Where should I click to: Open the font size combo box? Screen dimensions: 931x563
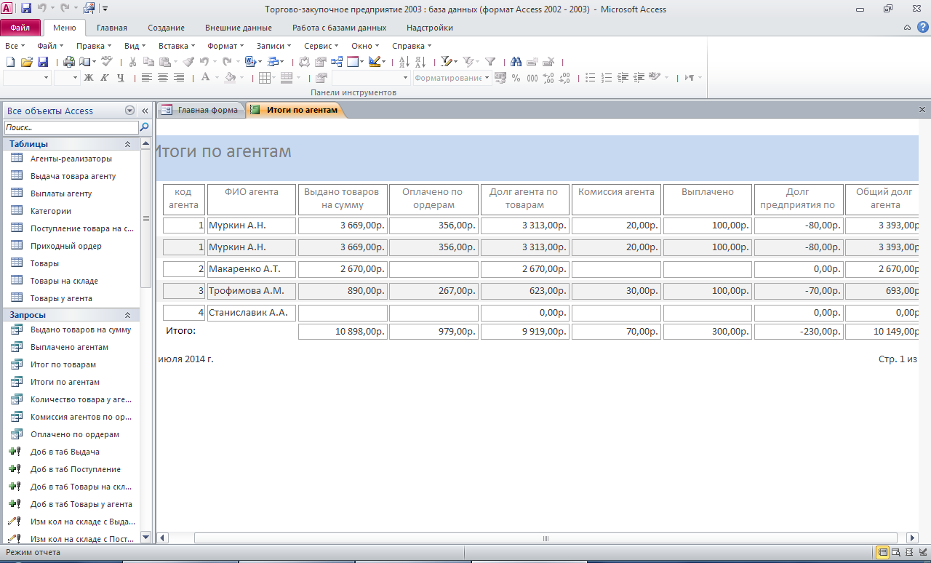pyautogui.click(x=67, y=78)
